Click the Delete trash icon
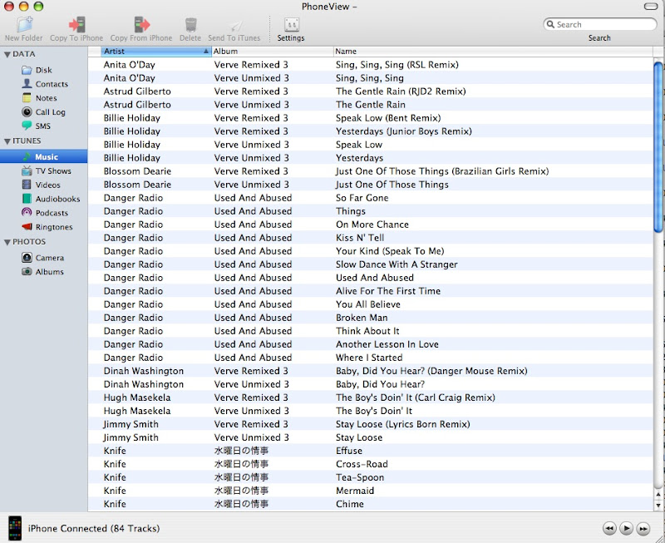 (190, 25)
